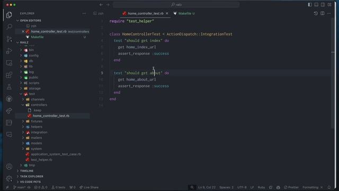The image size is (339, 191).
Task: Click the 0 tests status bar item
Action: click(58, 187)
